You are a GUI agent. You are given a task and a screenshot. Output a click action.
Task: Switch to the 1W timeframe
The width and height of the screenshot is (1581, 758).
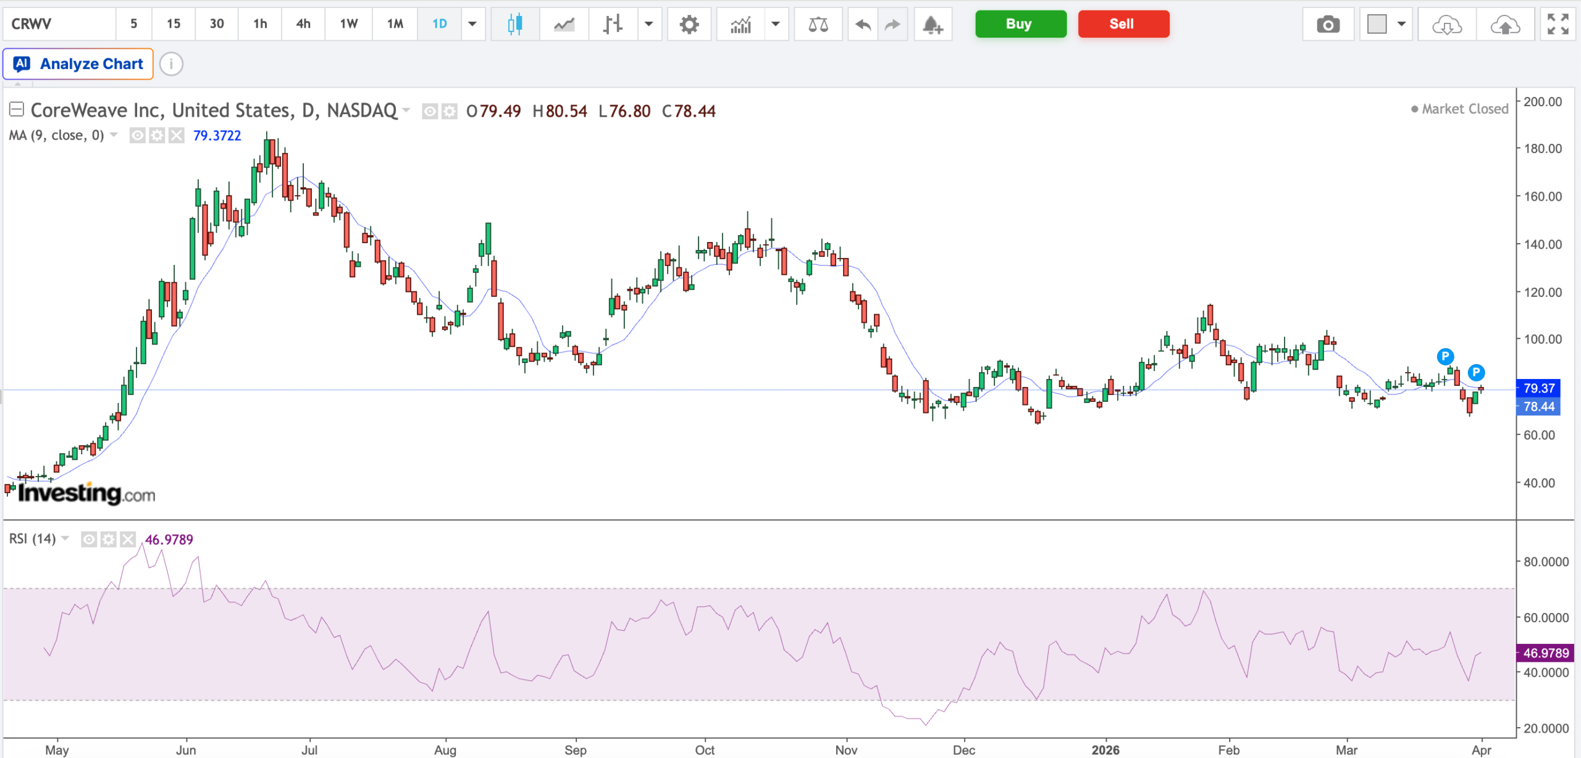click(349, 24)
